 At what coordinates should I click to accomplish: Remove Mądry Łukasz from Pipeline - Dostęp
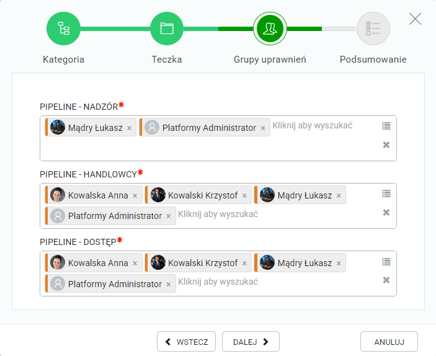pos(339,264)
